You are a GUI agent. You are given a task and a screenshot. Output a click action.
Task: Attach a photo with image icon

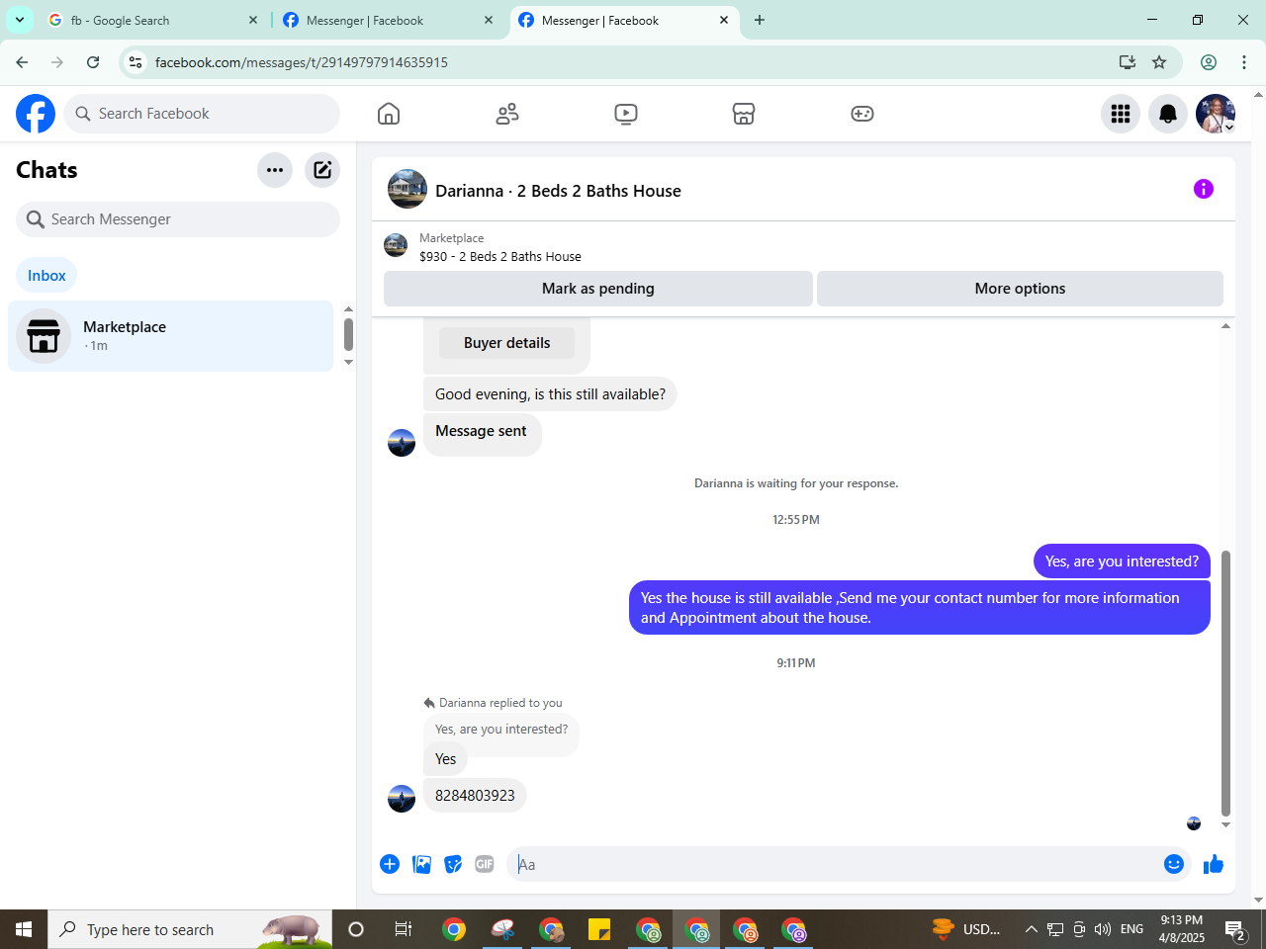pos(421,864)
